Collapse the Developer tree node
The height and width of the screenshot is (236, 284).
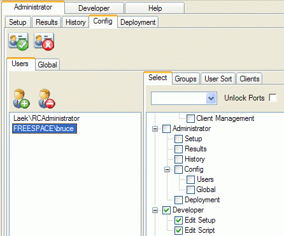(x=155, y=210)
